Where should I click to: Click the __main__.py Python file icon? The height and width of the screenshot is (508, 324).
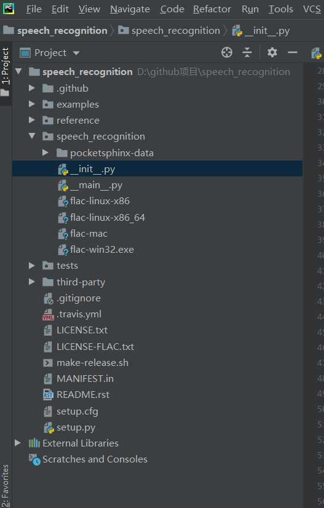[x=63, y=185]
